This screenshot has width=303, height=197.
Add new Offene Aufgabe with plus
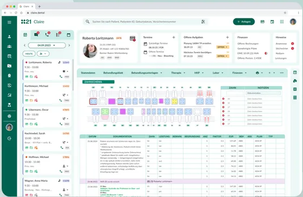point(227,37)
